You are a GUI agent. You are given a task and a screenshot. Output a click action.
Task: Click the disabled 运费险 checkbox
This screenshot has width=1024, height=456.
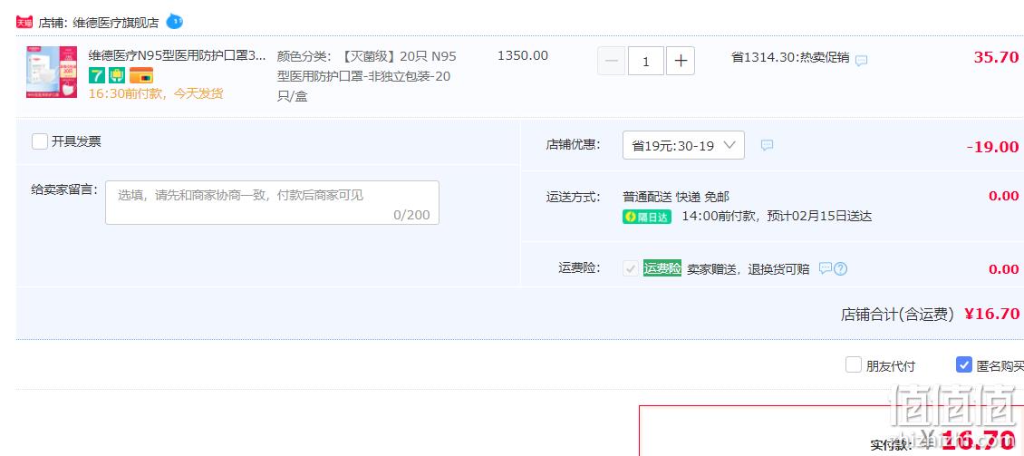tap(630, 268)
